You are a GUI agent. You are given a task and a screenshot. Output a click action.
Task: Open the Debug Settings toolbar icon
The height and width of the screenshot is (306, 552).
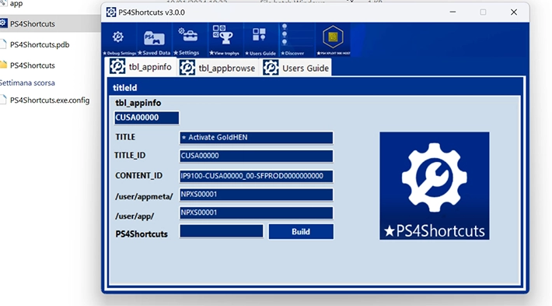(119, 40)
